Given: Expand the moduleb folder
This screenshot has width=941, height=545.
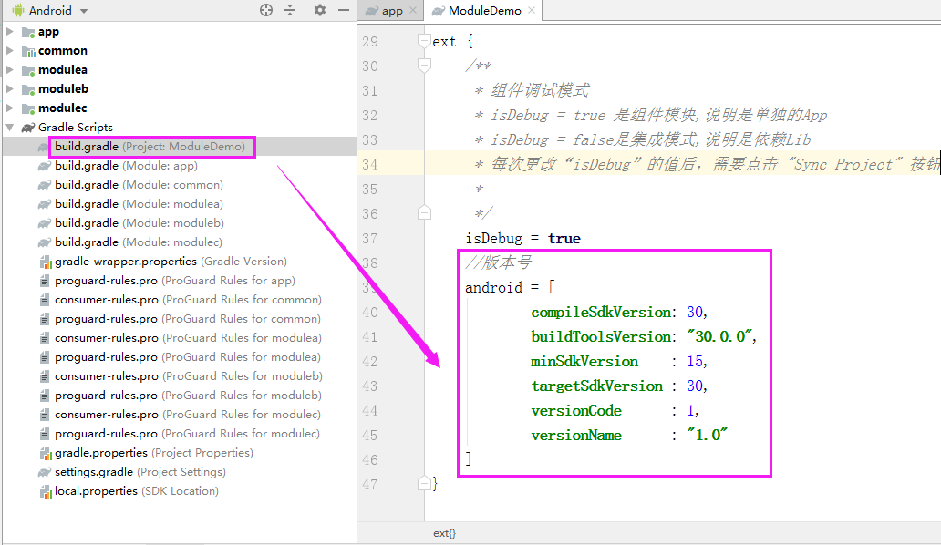Looking at the screenshot, I should pos(10,88).
